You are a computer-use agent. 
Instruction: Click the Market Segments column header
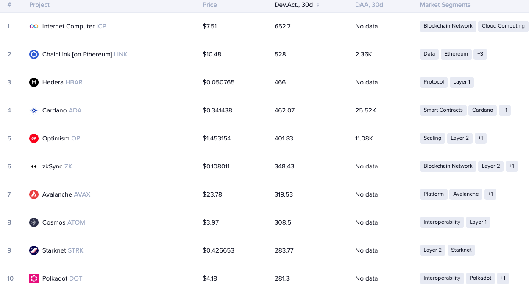point(445,5)
